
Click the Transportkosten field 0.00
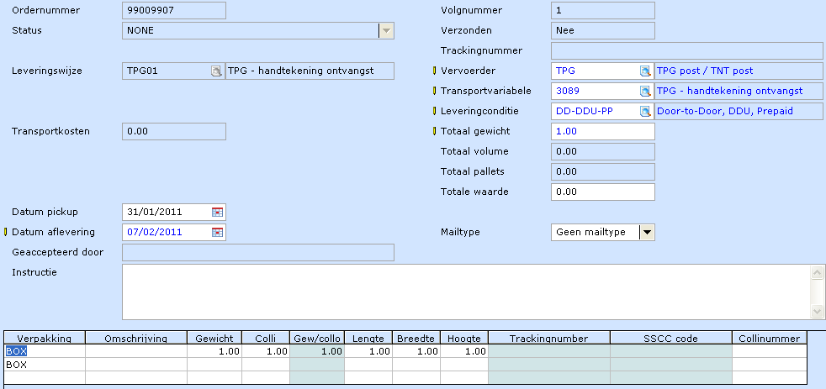click(174, 132)
